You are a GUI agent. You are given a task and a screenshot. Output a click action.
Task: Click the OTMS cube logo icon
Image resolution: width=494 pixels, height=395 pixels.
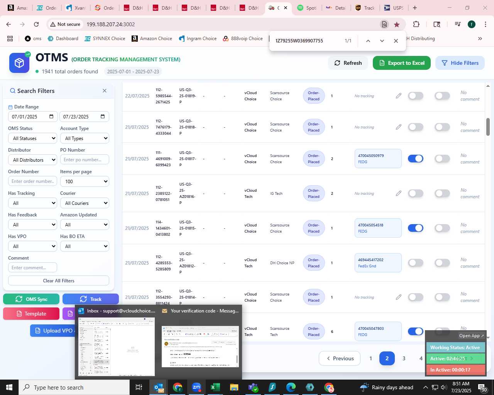click(x=19, y=63)
